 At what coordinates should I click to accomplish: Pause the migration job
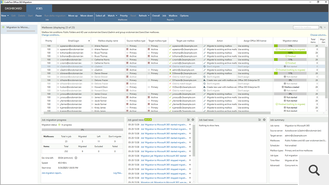tap(38, 16)
